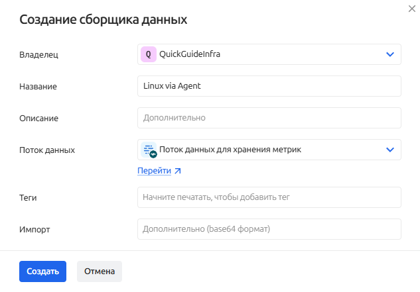Image resolution: width=420 pixels, height=292 pixels.
Task: Click the Владелец field label
Action: pos(39,54)
